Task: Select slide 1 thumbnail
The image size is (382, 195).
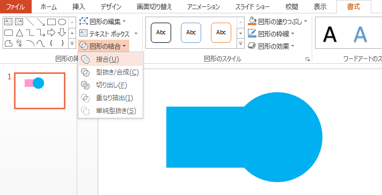Action: (x=40, y=91)
